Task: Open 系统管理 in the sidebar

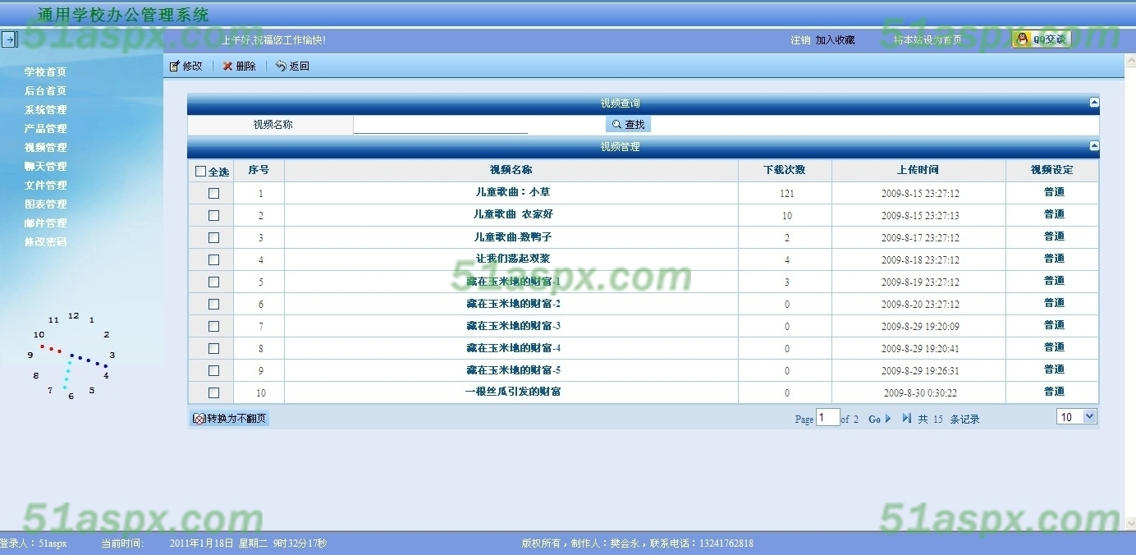Action: 45,110
